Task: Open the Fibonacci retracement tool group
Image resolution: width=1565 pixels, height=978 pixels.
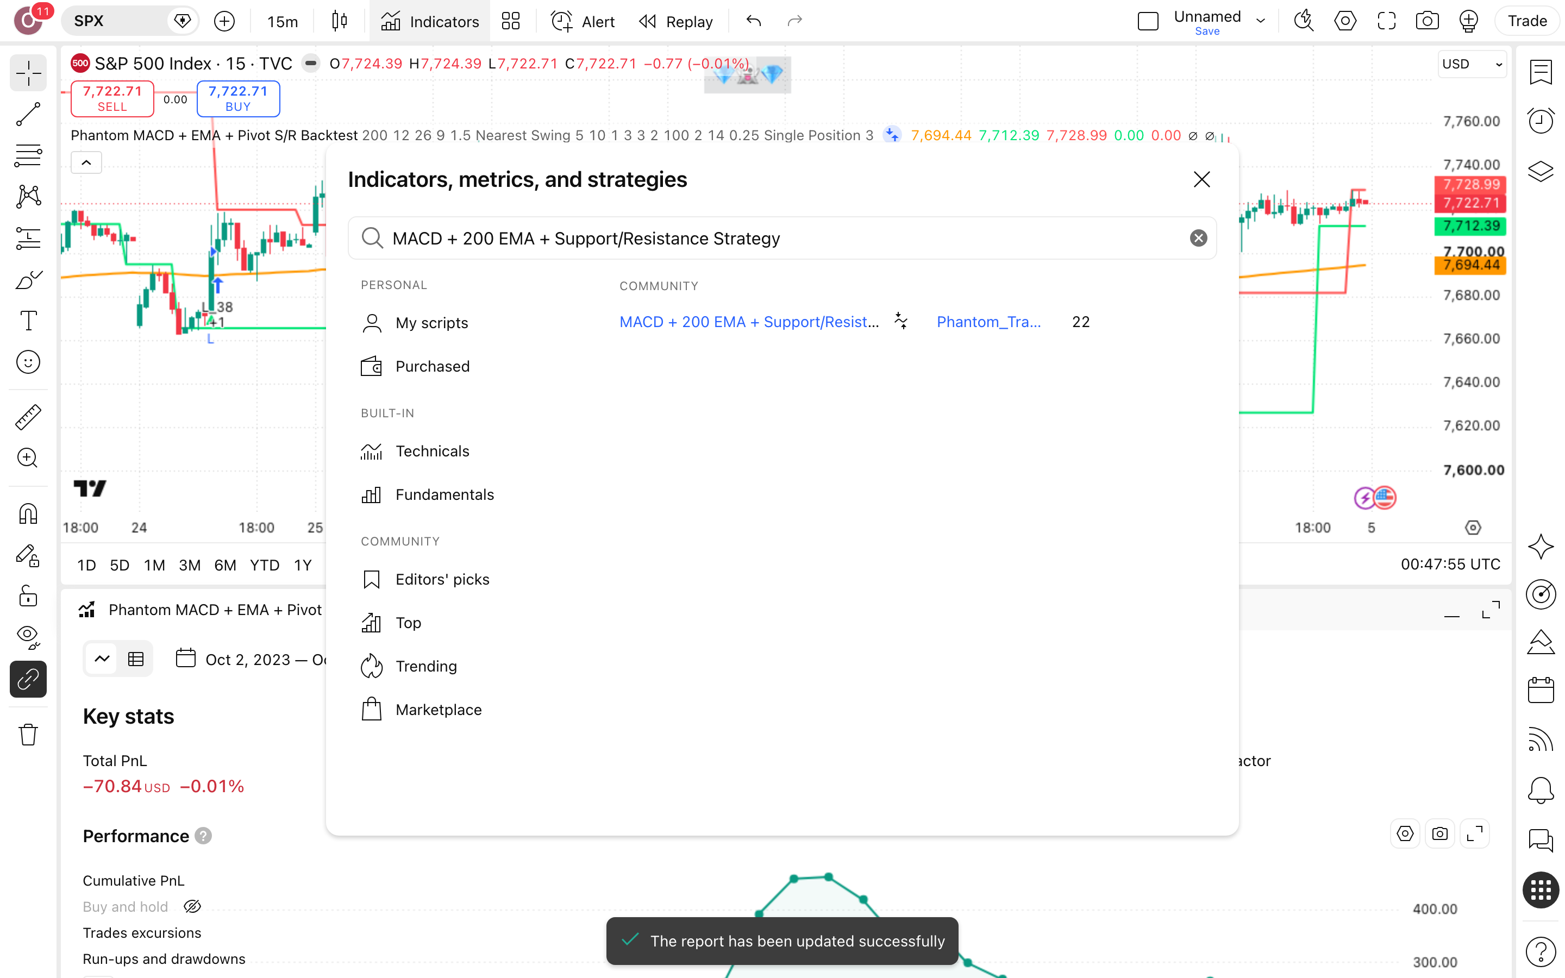Action: (x=28, y=155)
